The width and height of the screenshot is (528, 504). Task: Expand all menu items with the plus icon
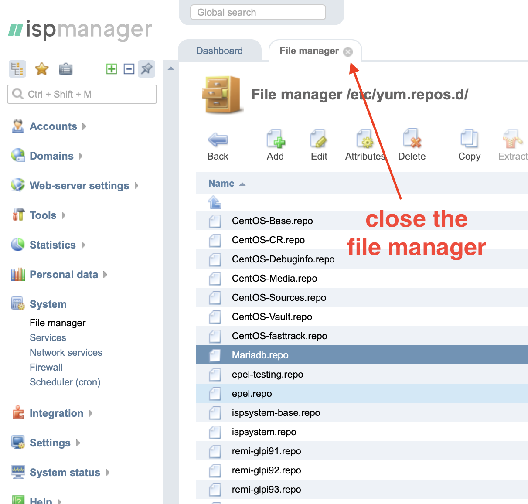click(112, 69)
